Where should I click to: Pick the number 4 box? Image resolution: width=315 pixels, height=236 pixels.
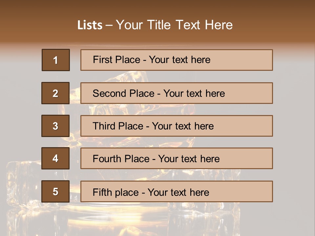tap(55, 158)
